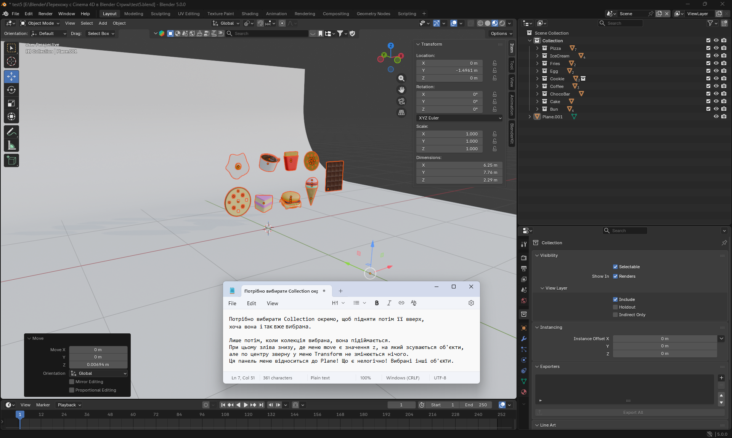732x438 pixels.
Task: Open the Modifiers wrench tab in Properties
Action: pos(524,339)
